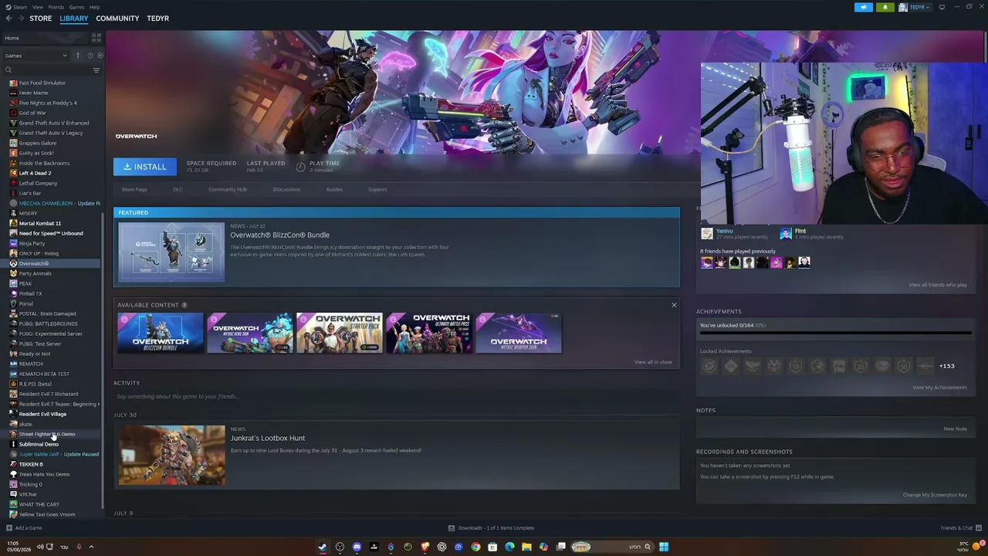Open the Overwatch BlizzCon Bundle thumbnail

click(x=161, y=333)
